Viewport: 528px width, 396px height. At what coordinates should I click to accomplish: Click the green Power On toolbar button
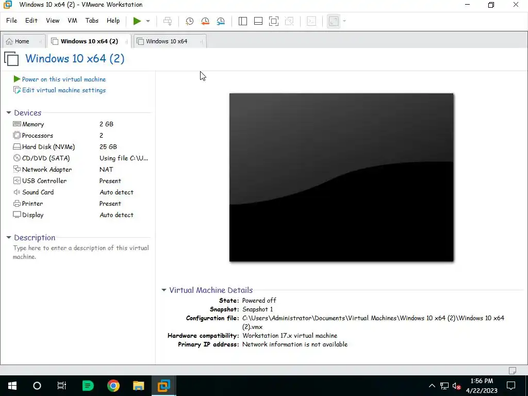(x=137, y=21)
